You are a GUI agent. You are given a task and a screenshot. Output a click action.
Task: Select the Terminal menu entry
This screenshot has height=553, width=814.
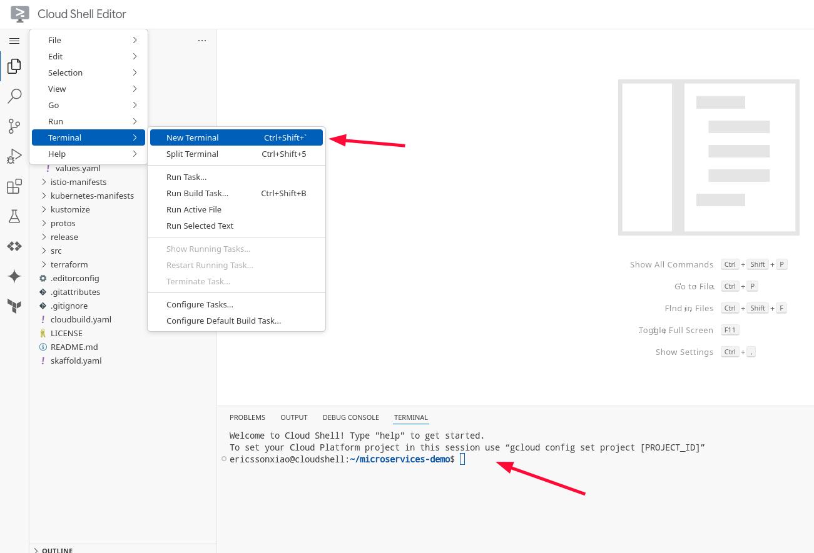[88, 137]
